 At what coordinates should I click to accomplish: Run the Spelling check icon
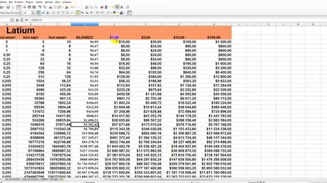pyautogui.click(x=40, y=7)
